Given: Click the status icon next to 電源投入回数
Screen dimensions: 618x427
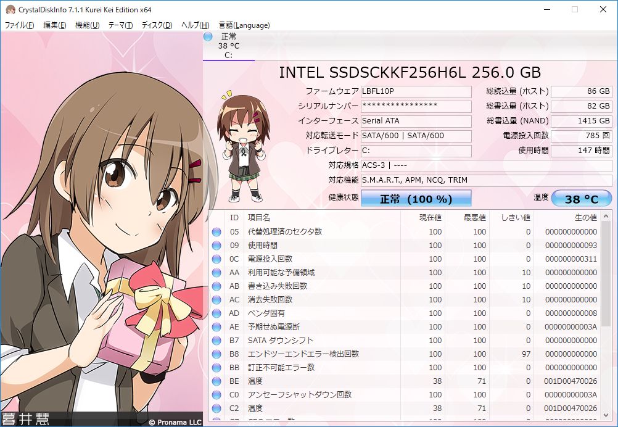Looking at the screenshot, I should (x=216, y=259).
